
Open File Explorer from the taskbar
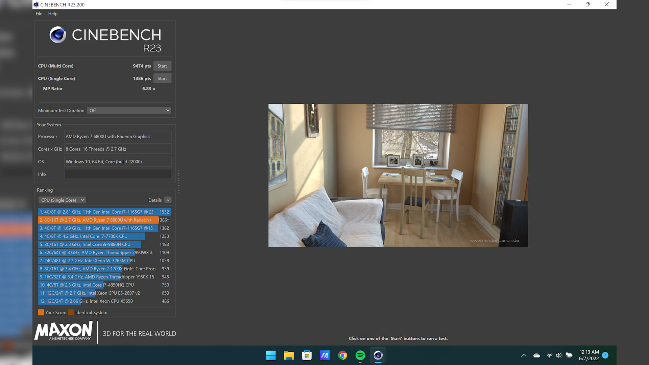tap(289, 355)
